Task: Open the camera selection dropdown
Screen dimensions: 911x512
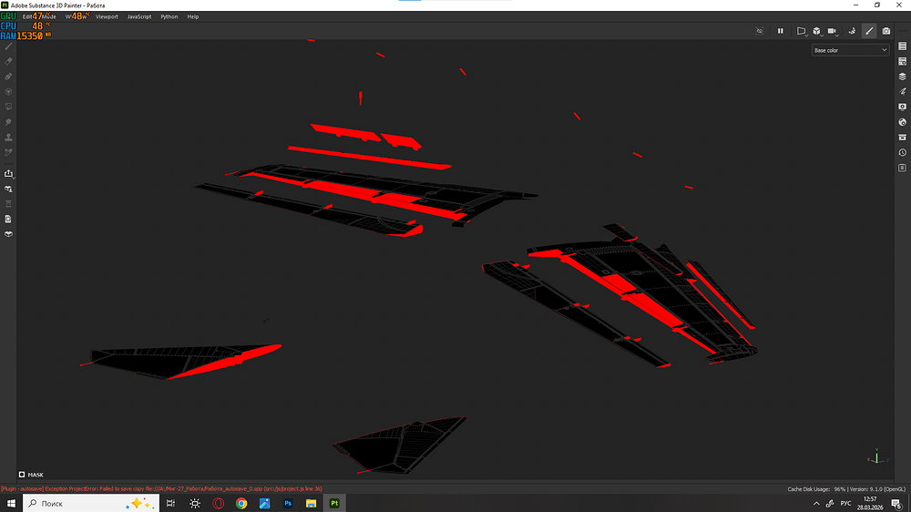Action: click(833, 31)
